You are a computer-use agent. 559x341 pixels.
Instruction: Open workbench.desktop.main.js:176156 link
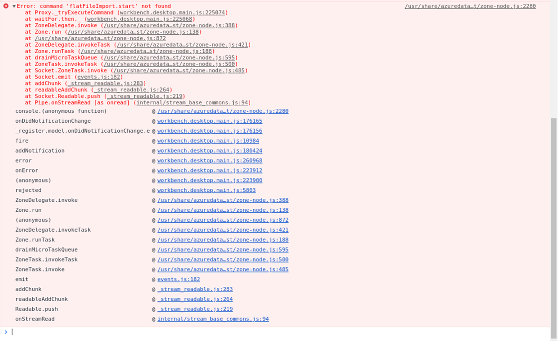210,131
